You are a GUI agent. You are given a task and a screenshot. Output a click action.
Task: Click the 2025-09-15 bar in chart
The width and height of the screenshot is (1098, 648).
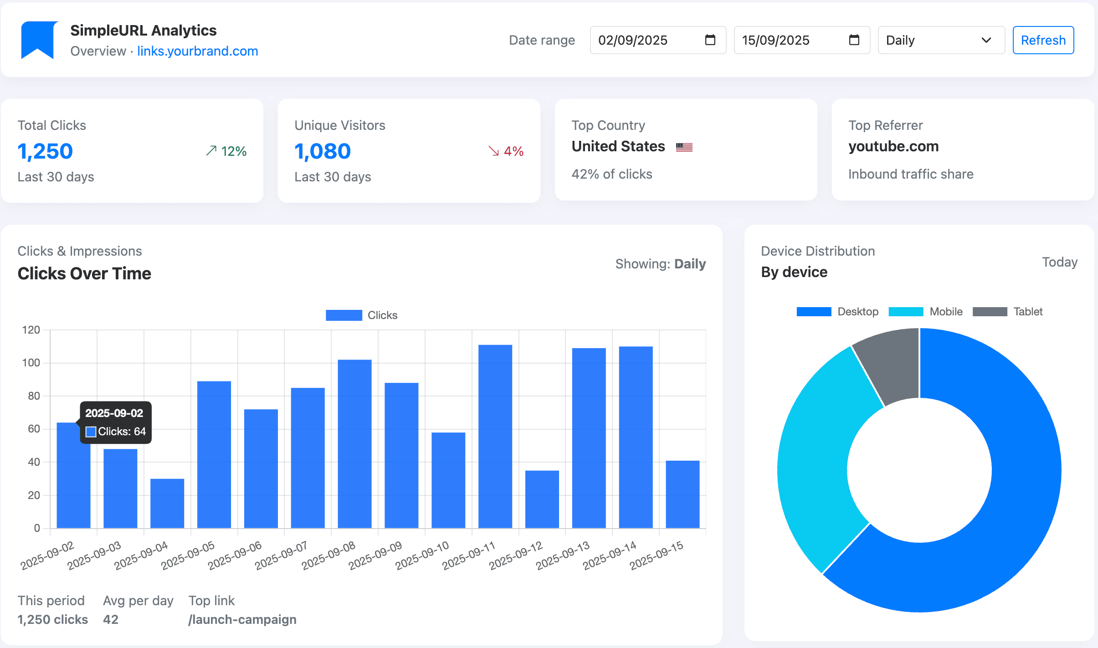[682, 494]
